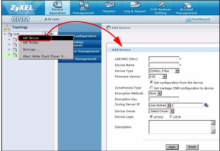Screen dimensions: 220x151
Task: Click Description scrollbar down arrow
Action: (213, 131)
